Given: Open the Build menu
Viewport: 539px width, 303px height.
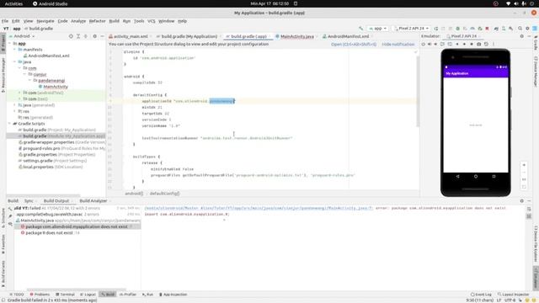Looking at the screenshot, I should point(115,21).
